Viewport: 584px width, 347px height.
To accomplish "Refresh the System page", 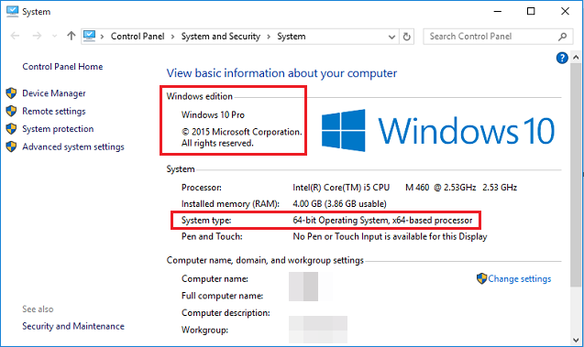I will click(x=407, y=37).
